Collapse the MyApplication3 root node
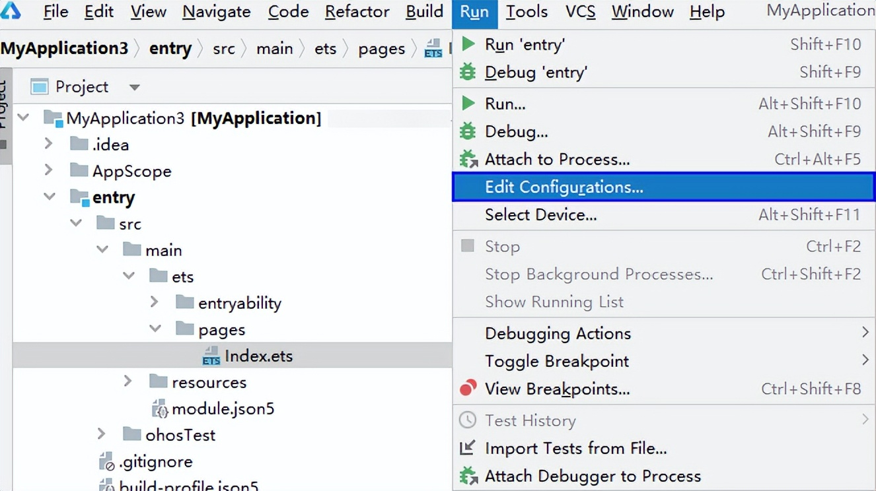The height and width of the screenshot is (491, 876). coord(24,117)
